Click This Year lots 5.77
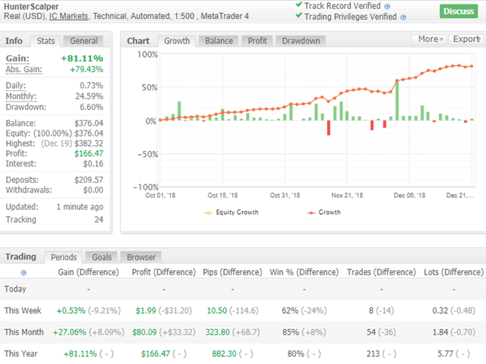Screen dimensions: 486x364 pos(445,353)
